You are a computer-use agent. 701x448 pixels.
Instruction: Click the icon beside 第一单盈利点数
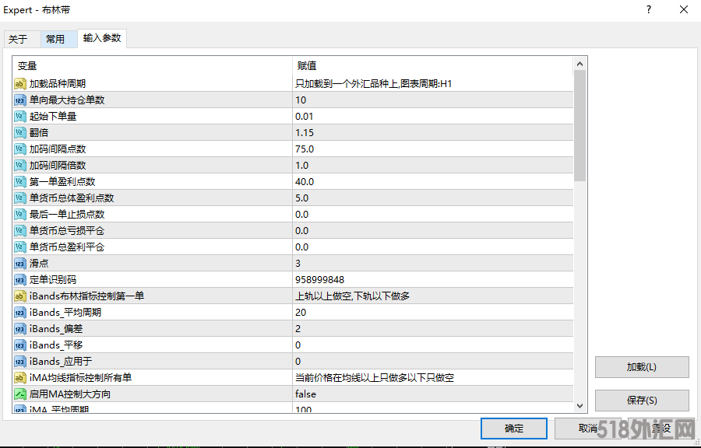[x=20, y=181]
